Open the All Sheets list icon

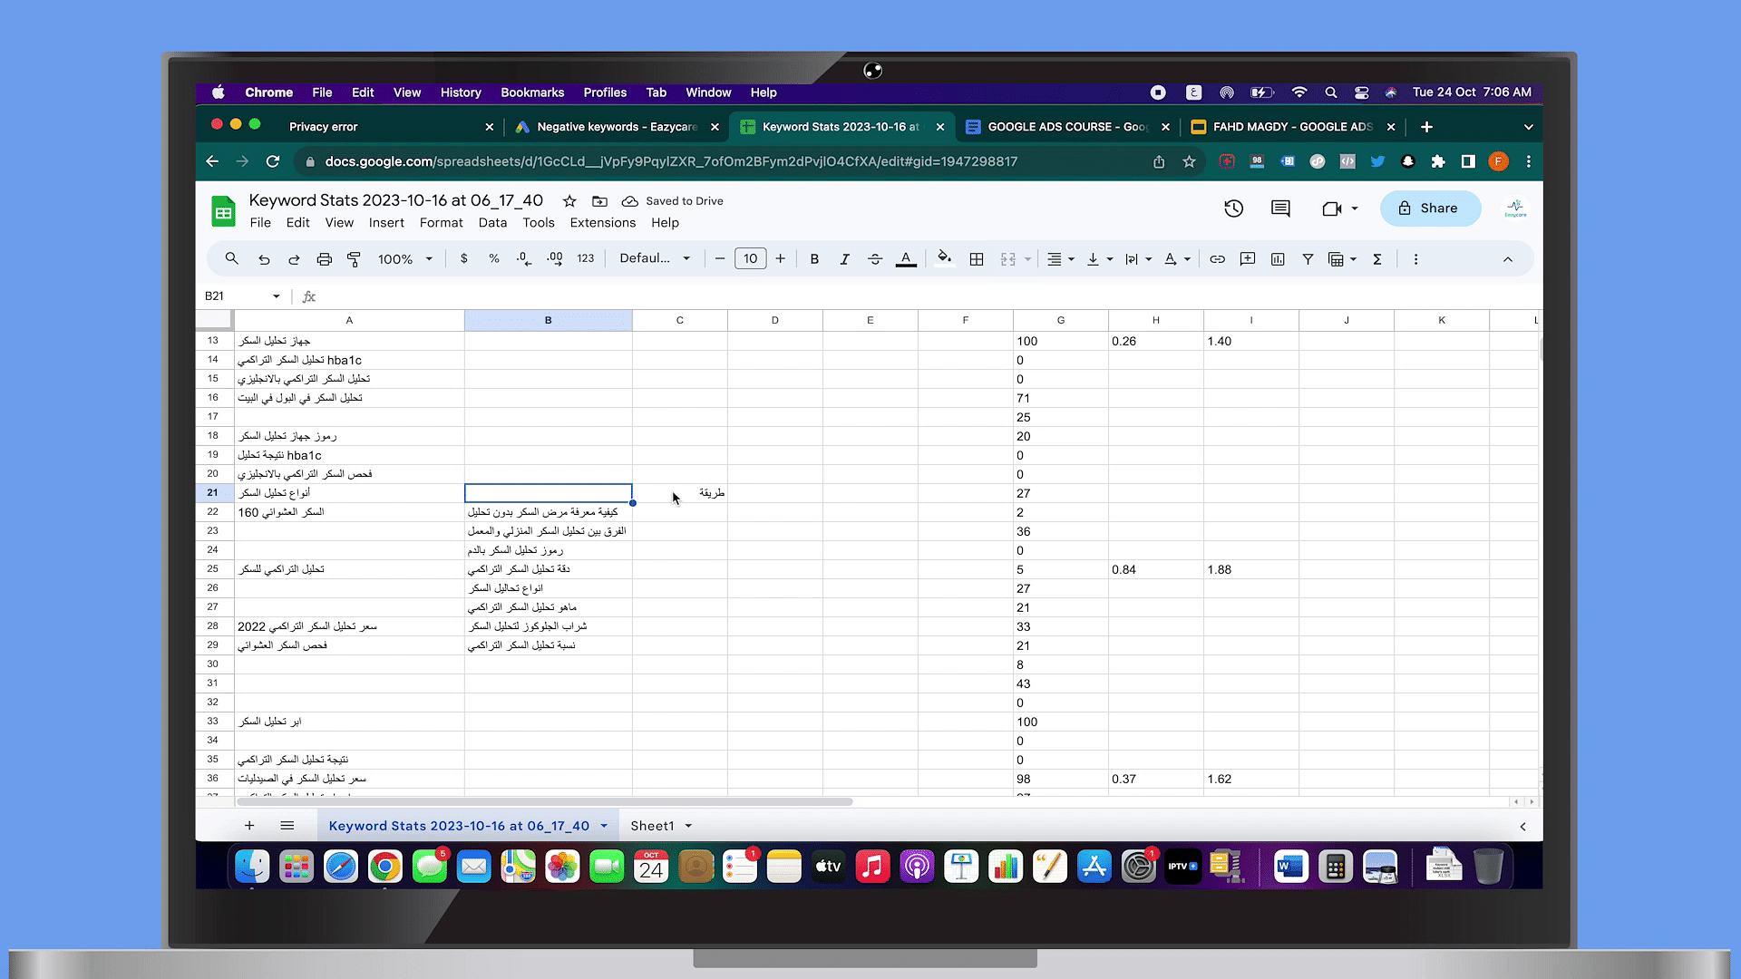click(287, 826)
